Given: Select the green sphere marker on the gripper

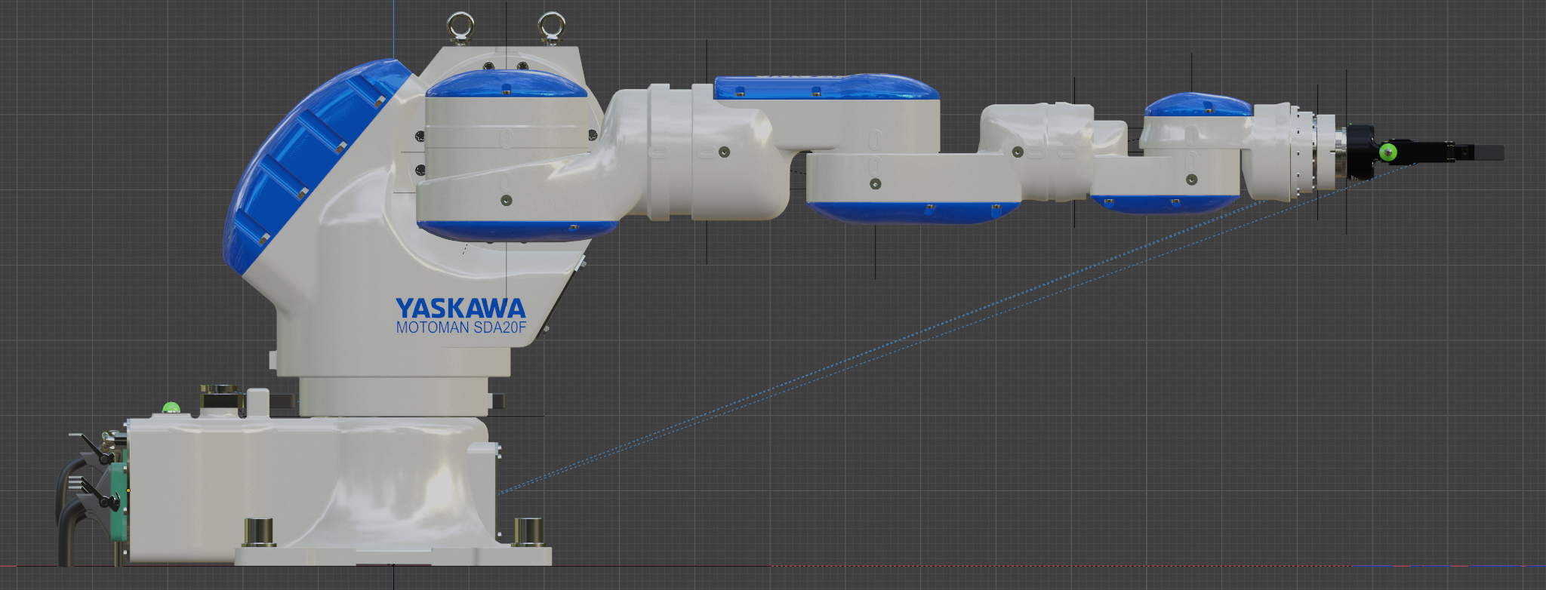Looking at the screenshot, I should pyautogui.click(x=1387, y=152).
